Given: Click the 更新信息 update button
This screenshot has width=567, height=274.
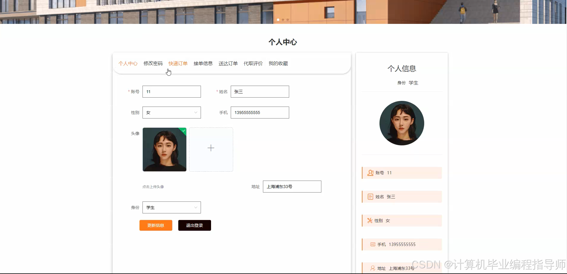Looking at the screenshot, I should click(156, 225).
